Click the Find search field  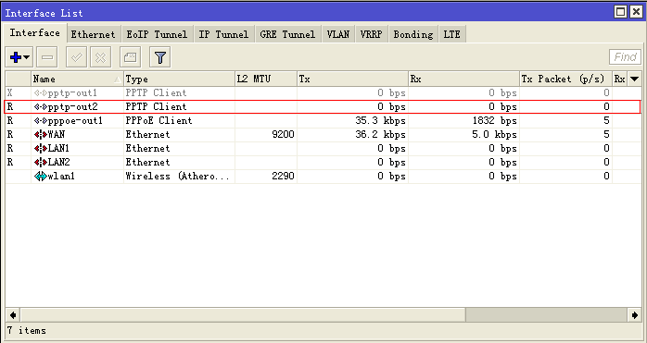[625, 56]
